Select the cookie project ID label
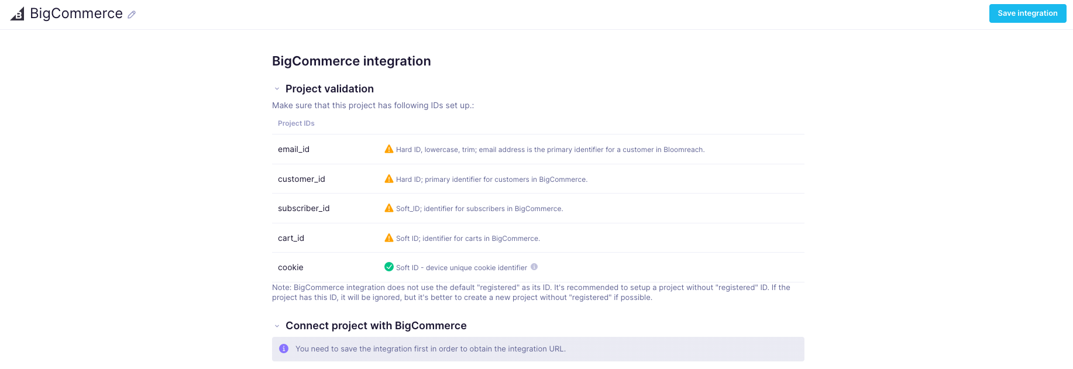This screenshot has width=1073, height=369. 291,267
